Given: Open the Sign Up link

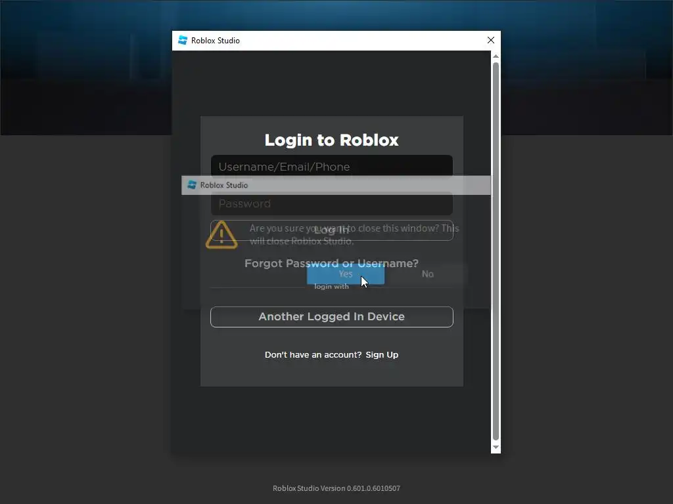Looking at the screenshot, I should [382, 355].
